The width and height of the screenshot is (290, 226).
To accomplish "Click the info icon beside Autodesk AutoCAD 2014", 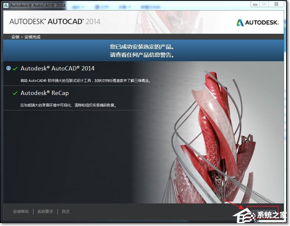I will click(8, 68).
